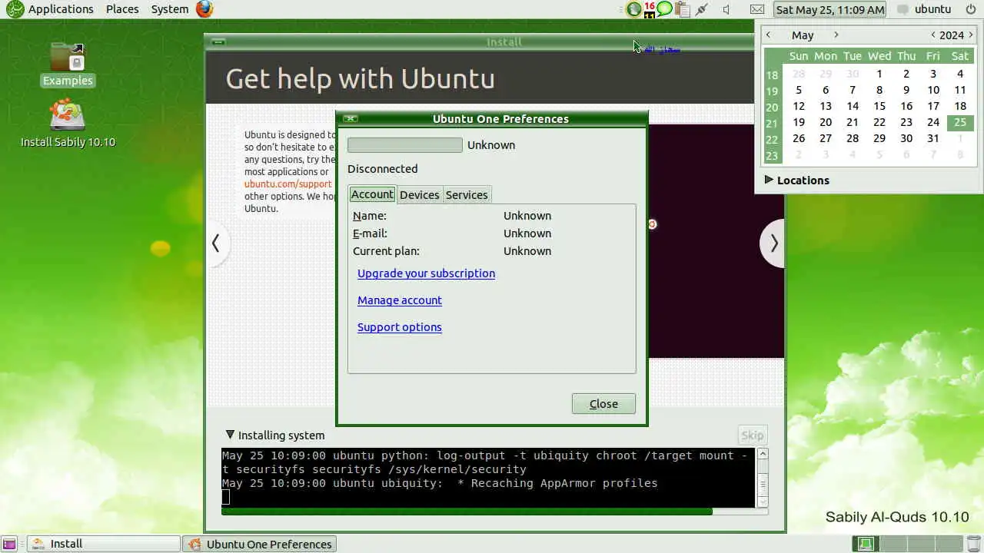Image resolution: width=984 pixels, height=553 pixels.
Task: Close the Ubuntu One Preferences dialog
Action: point(603,404)
